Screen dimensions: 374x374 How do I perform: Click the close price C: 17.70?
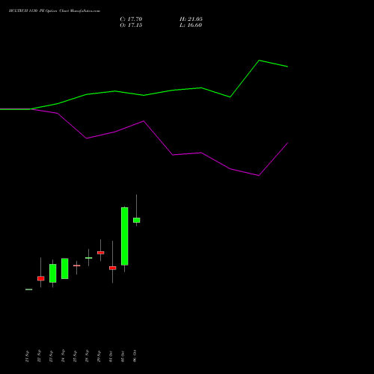[131, 19]
